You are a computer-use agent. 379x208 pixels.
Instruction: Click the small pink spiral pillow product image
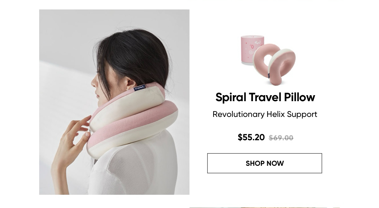[274, 64]
